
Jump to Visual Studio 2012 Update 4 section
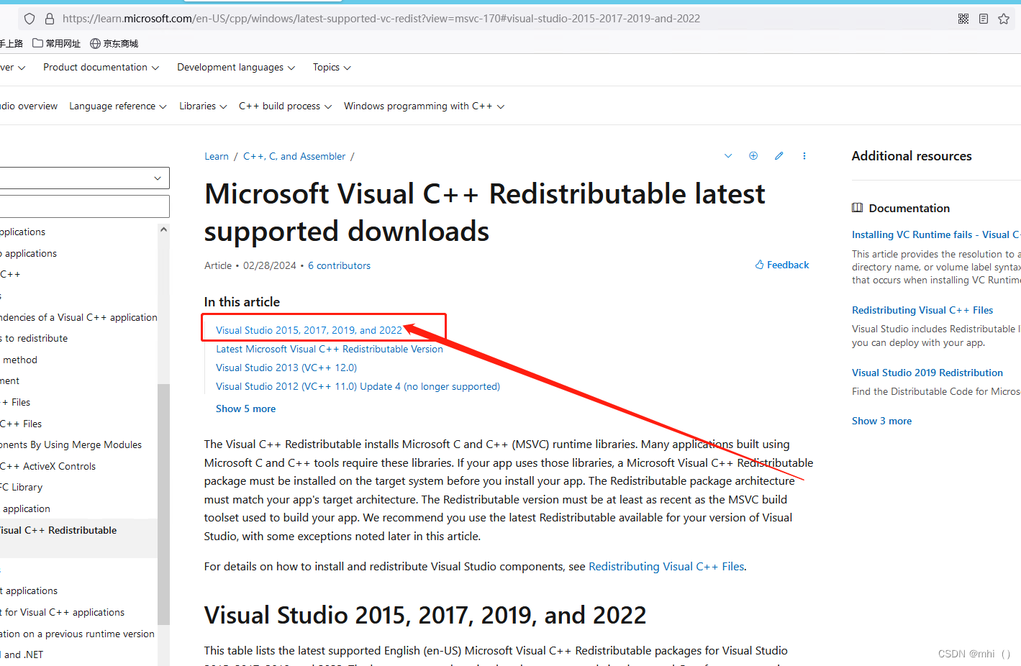tap(358, 386)
